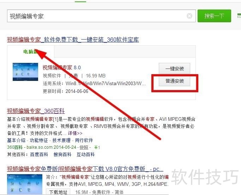Clear the search box with the X icon

(189, 16)
